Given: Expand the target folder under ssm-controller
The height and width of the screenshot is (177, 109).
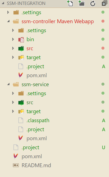Looking at the screenshot, I should (13, 57).
